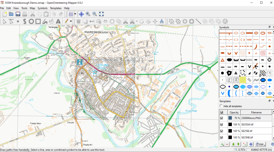Select the Opacity column header

pos(234,112)
